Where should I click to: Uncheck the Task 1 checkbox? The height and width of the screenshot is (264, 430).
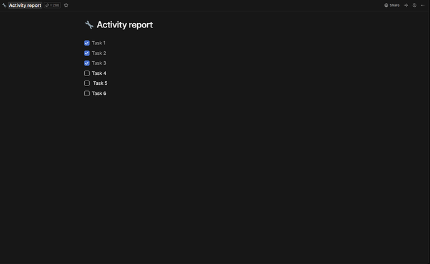87,43
